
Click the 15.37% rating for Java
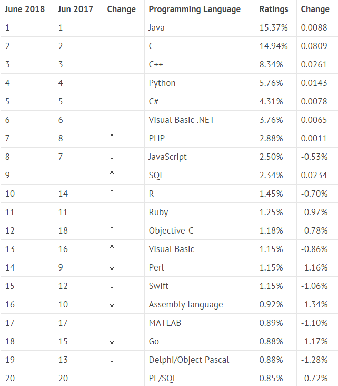pyautogui.click(x=274, y=27)
